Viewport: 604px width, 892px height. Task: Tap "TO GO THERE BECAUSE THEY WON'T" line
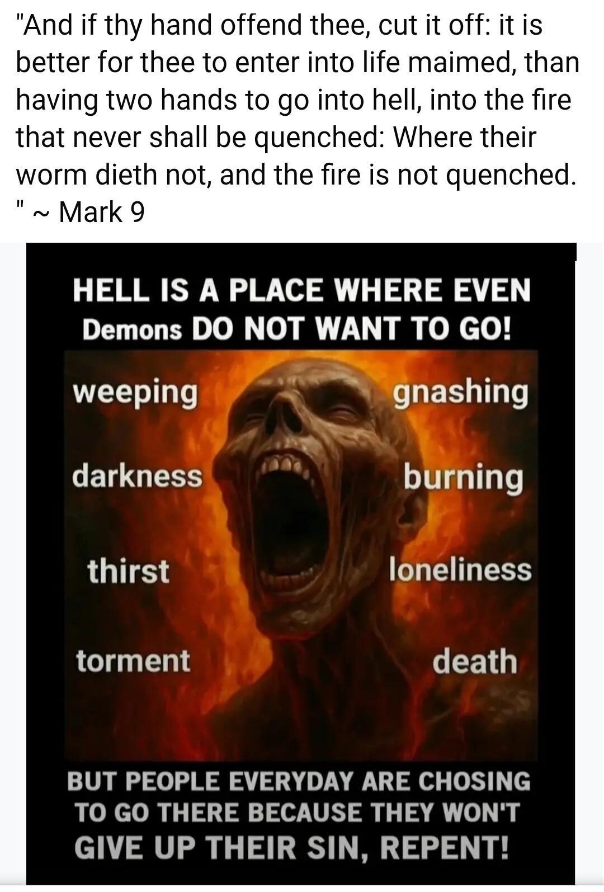pyautogui.click(x=297, y=812)
